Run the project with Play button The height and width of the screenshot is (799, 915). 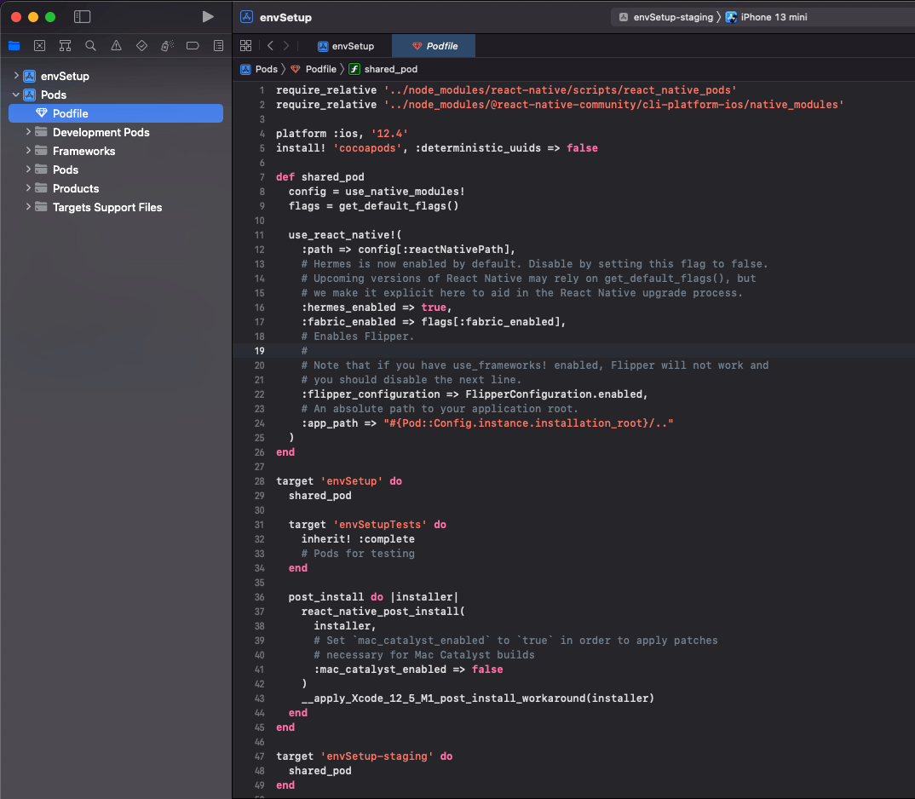(x=208, y=17)
